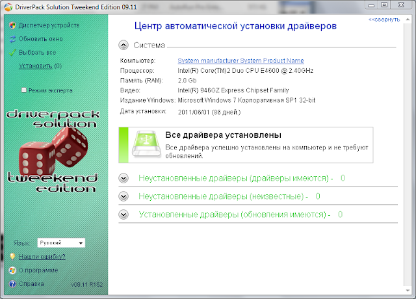Choose the Выбрать все menu label

point(38,53)
